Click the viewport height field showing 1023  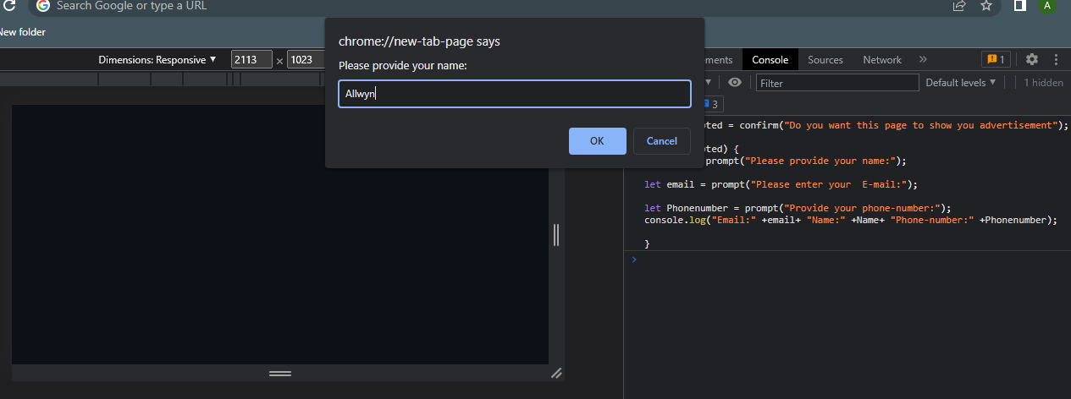point(306,60)
